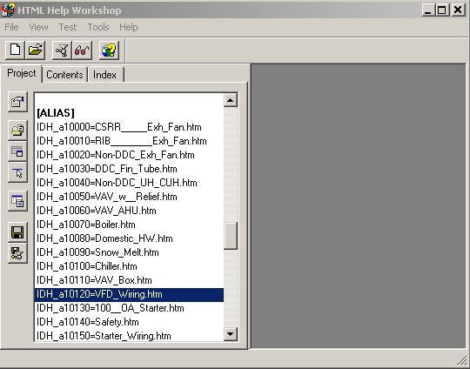Click the list's scroll up arrow
470x369 pixels.
pos(231,100)
